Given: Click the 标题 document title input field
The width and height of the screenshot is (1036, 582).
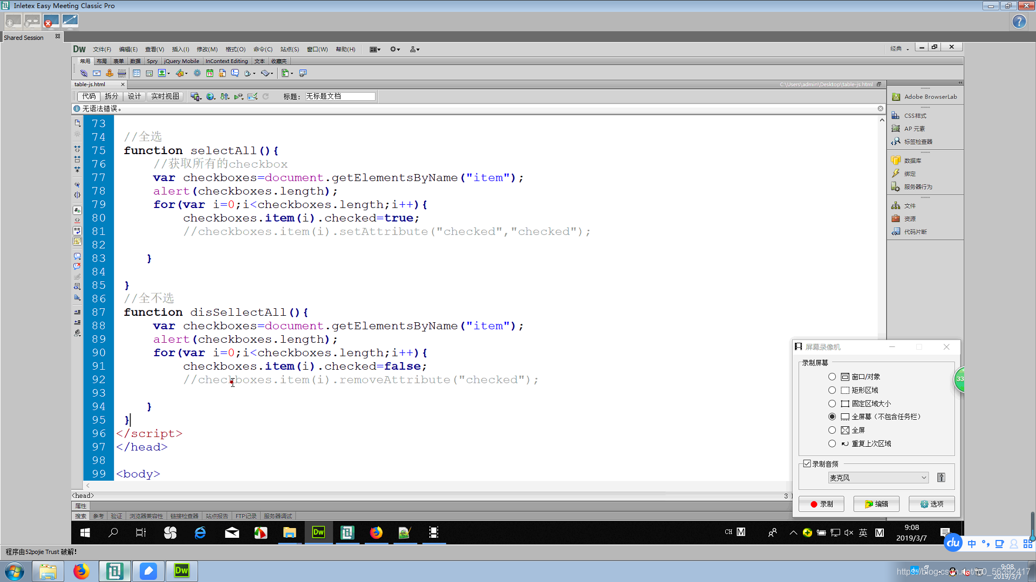Looking at the screenshot, I should [339, 96].
